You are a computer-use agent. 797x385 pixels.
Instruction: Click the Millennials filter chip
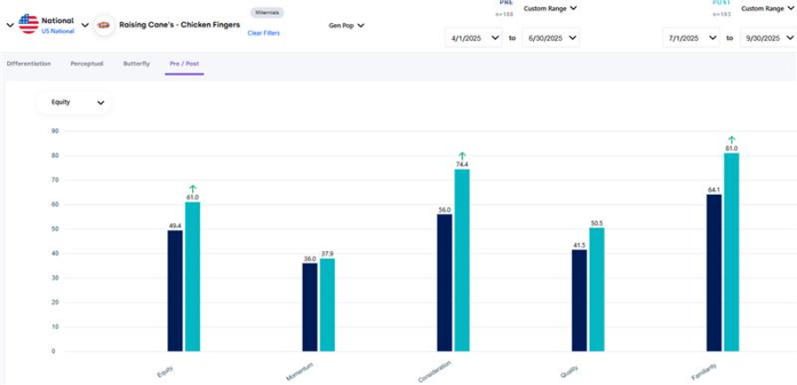267,12
